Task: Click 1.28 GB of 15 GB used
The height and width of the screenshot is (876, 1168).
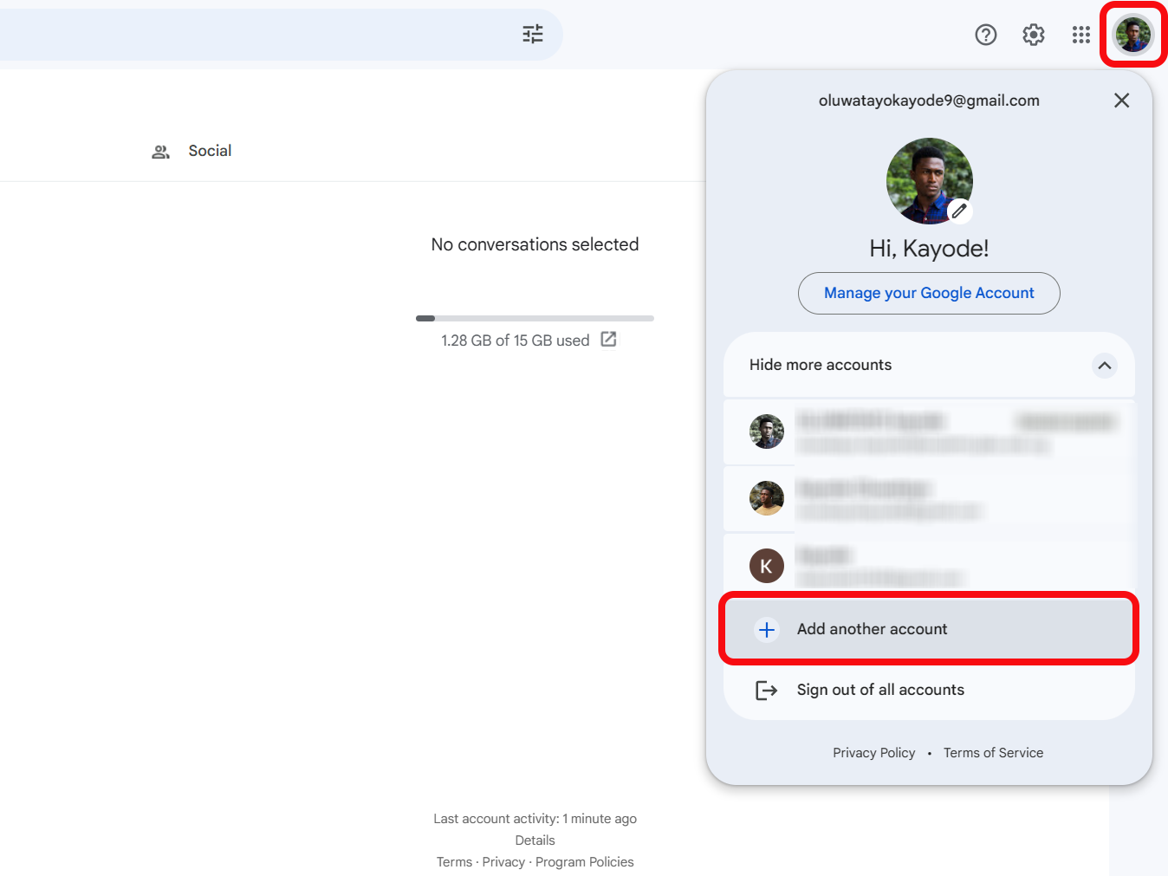Action: pos(516,341)
